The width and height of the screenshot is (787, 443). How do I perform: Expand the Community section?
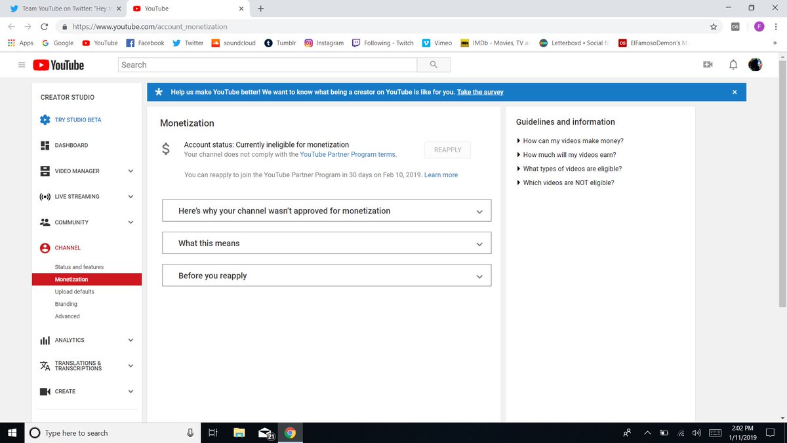(x=131, y=222)
